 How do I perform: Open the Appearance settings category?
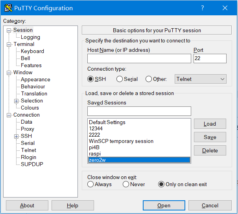35,79
